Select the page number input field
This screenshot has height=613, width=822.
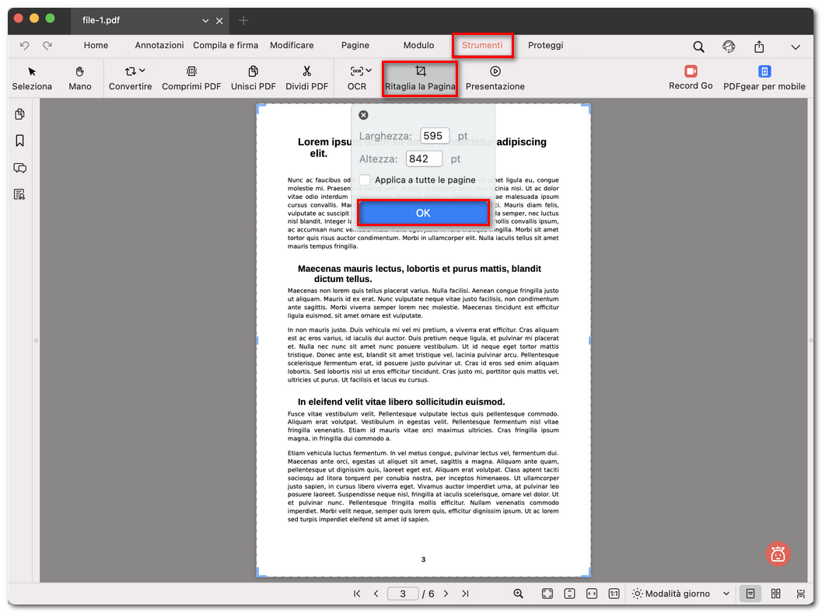403,593
